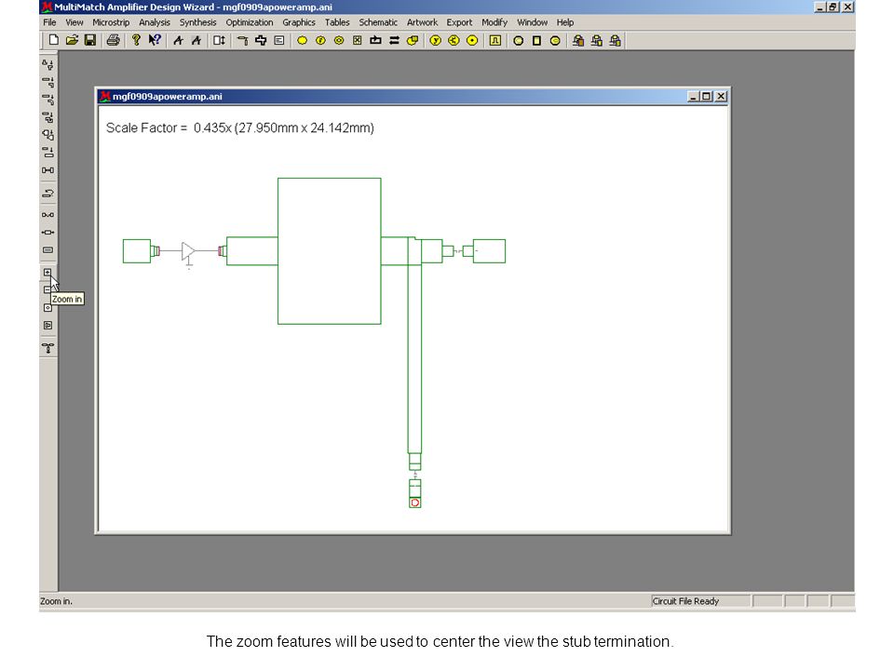The width and height of the screenshot is (894, 670).
Task: Click the yellow circle with f icon
Action: click(320, 40)
